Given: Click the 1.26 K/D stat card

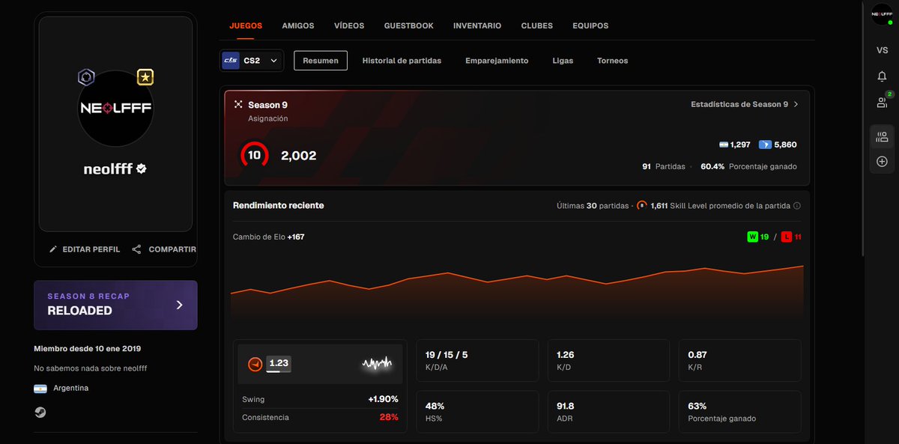Looking at the screenshot, I should 608,361.
